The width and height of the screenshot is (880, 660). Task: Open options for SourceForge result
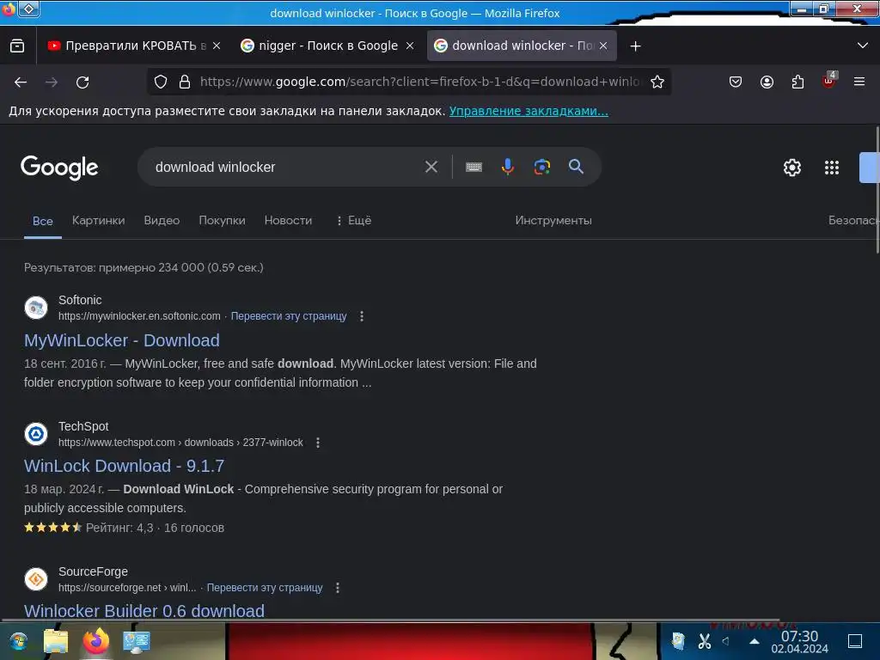tap(337, 588)
